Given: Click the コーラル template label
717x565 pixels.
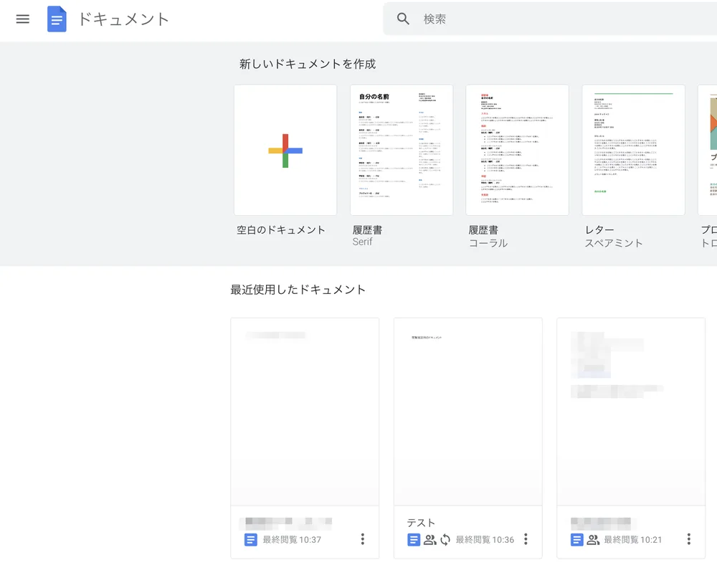Looking at the screenshot, I should [x=488, y=243].
